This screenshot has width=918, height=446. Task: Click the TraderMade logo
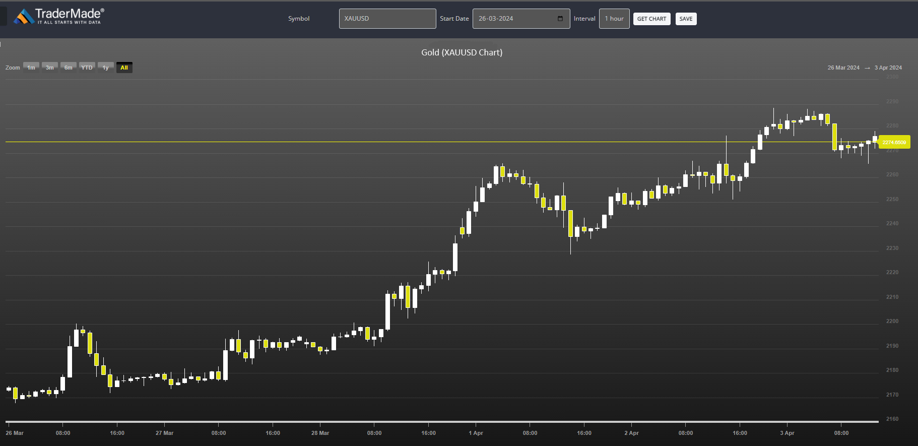[x=58, y=16]
